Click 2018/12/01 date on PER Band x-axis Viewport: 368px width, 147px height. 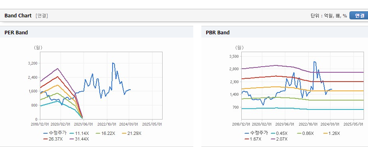point(40,124)
